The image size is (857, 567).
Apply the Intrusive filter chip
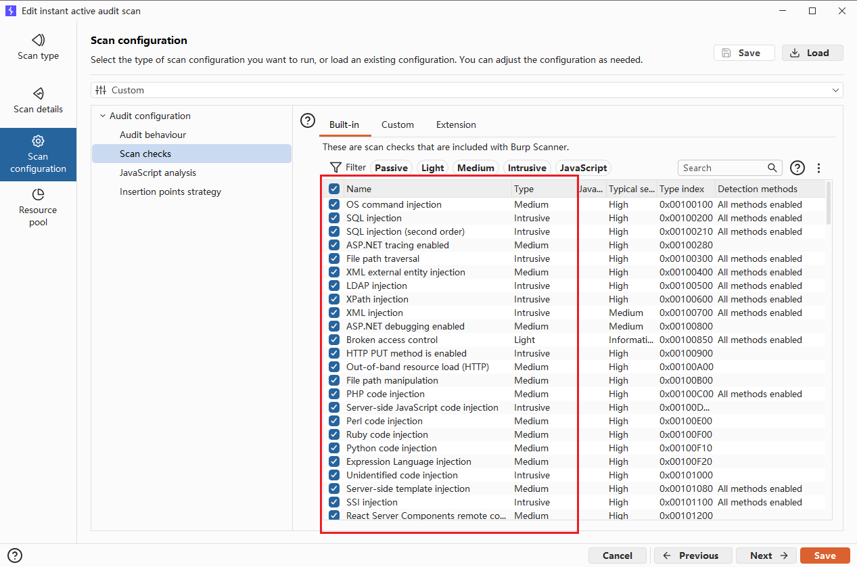click(x=527, y=168)
